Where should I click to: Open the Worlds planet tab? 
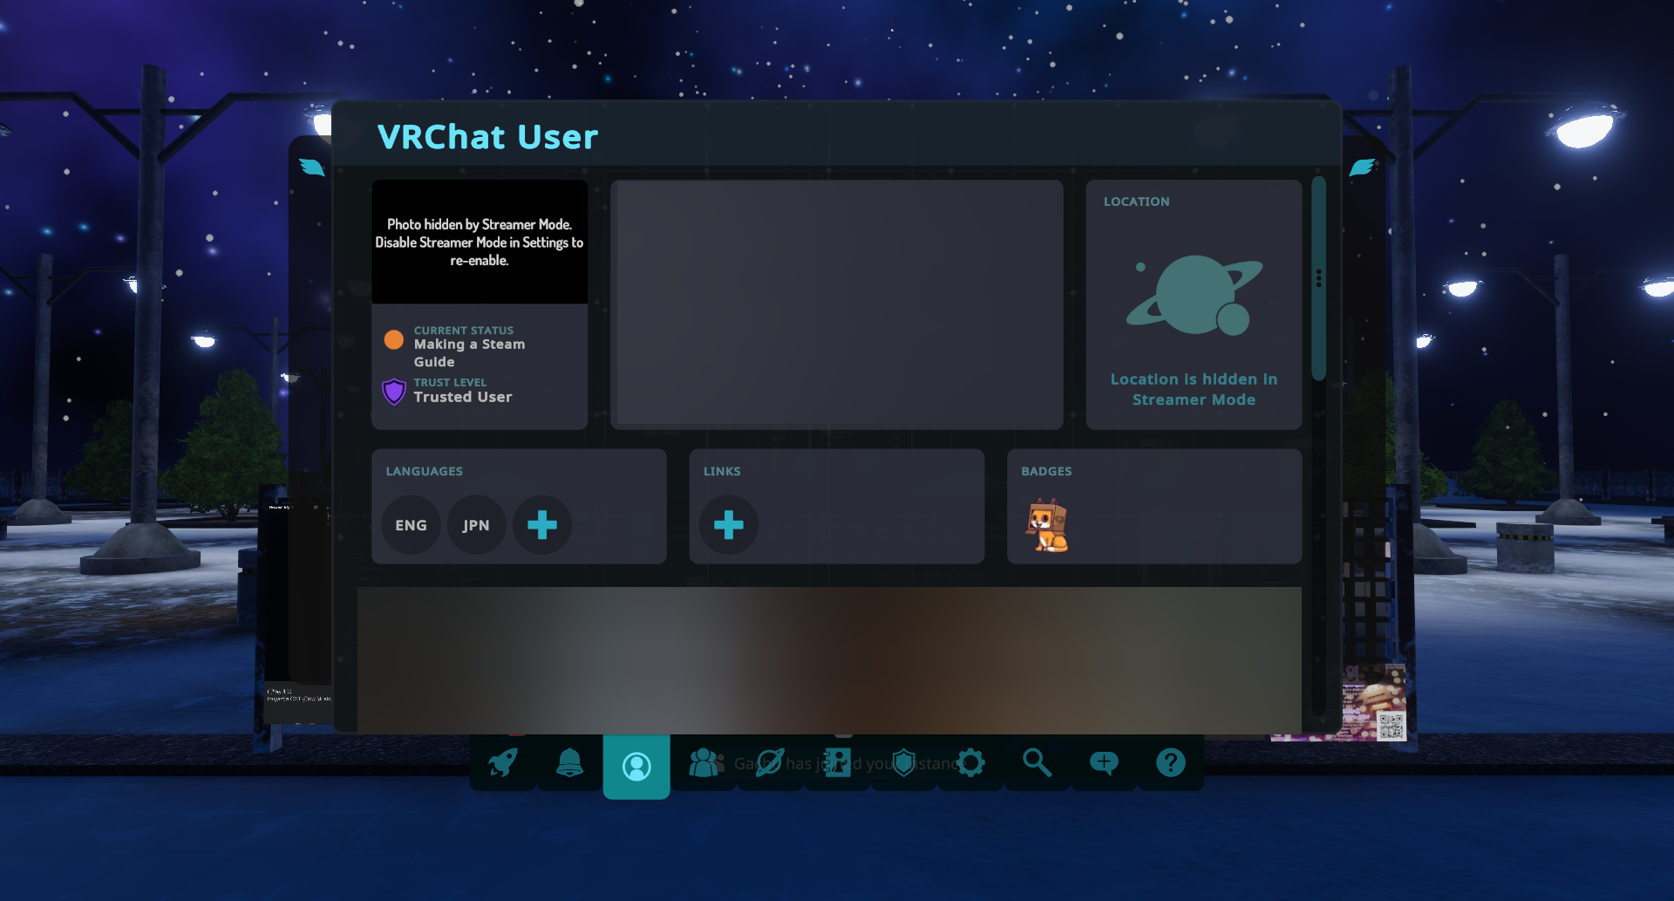pos(770,763)
